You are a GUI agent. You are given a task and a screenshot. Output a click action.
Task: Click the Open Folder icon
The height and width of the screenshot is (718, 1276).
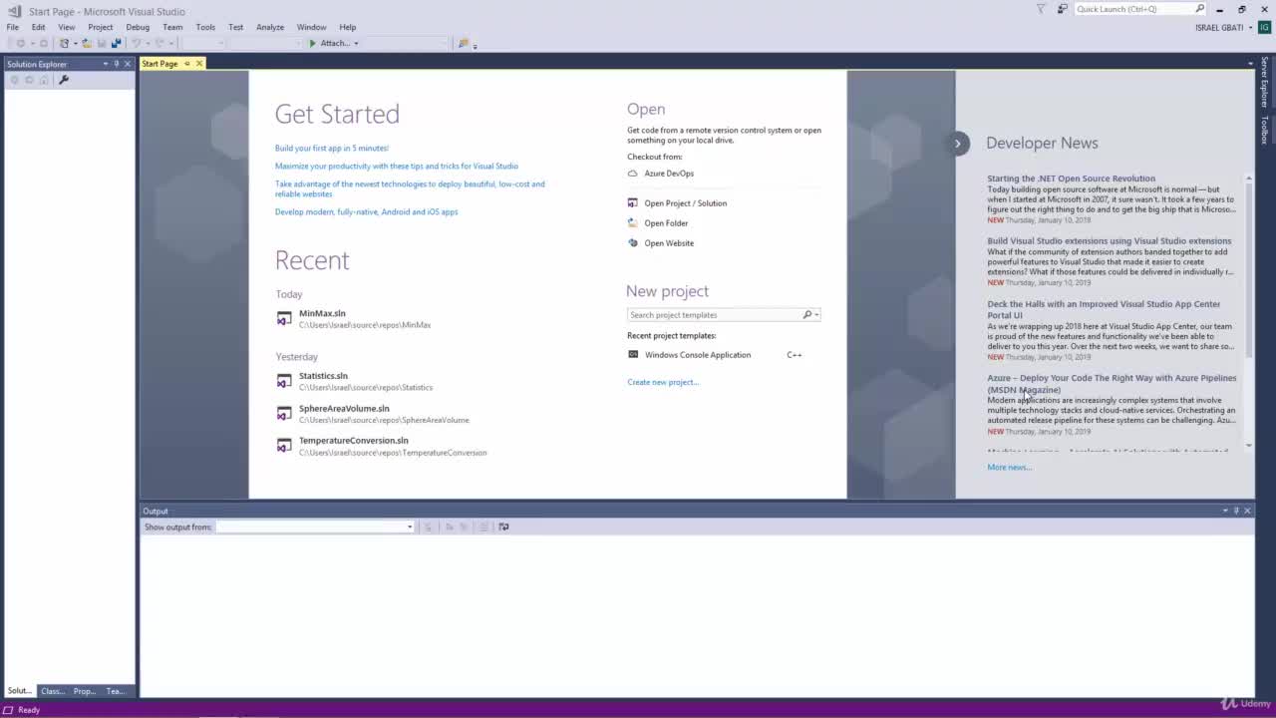pos(632,223)
